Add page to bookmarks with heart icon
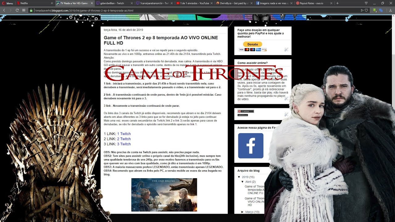The image size is (395, 222). tap(366, 10)
